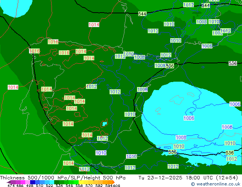Select the bright lime green legend swatch
The height and width of the screenshot is (187, 242).
(76, 182)
